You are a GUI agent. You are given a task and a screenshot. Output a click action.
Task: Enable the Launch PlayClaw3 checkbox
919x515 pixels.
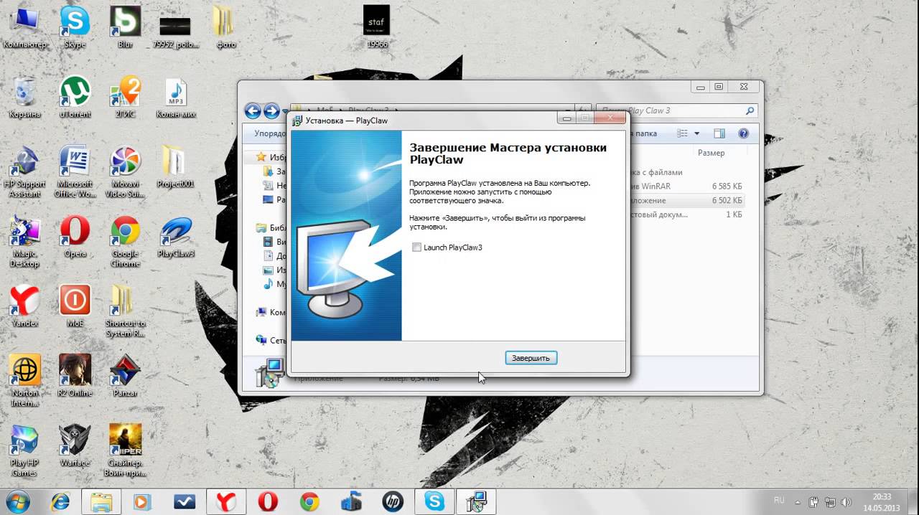pyautogui.click(x=417, y=247)
